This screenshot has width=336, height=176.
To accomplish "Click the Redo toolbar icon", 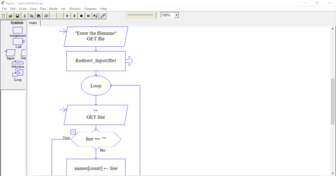I will point(60,16).
